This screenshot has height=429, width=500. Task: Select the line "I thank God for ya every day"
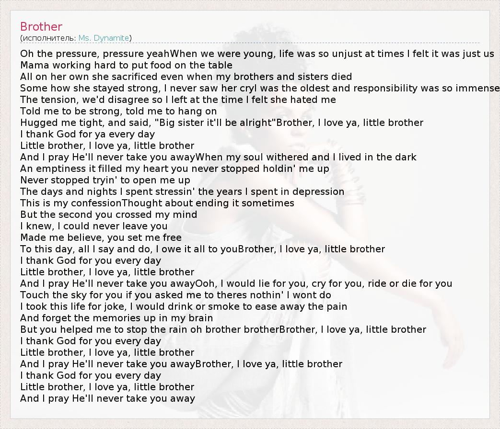click(87, 134)
